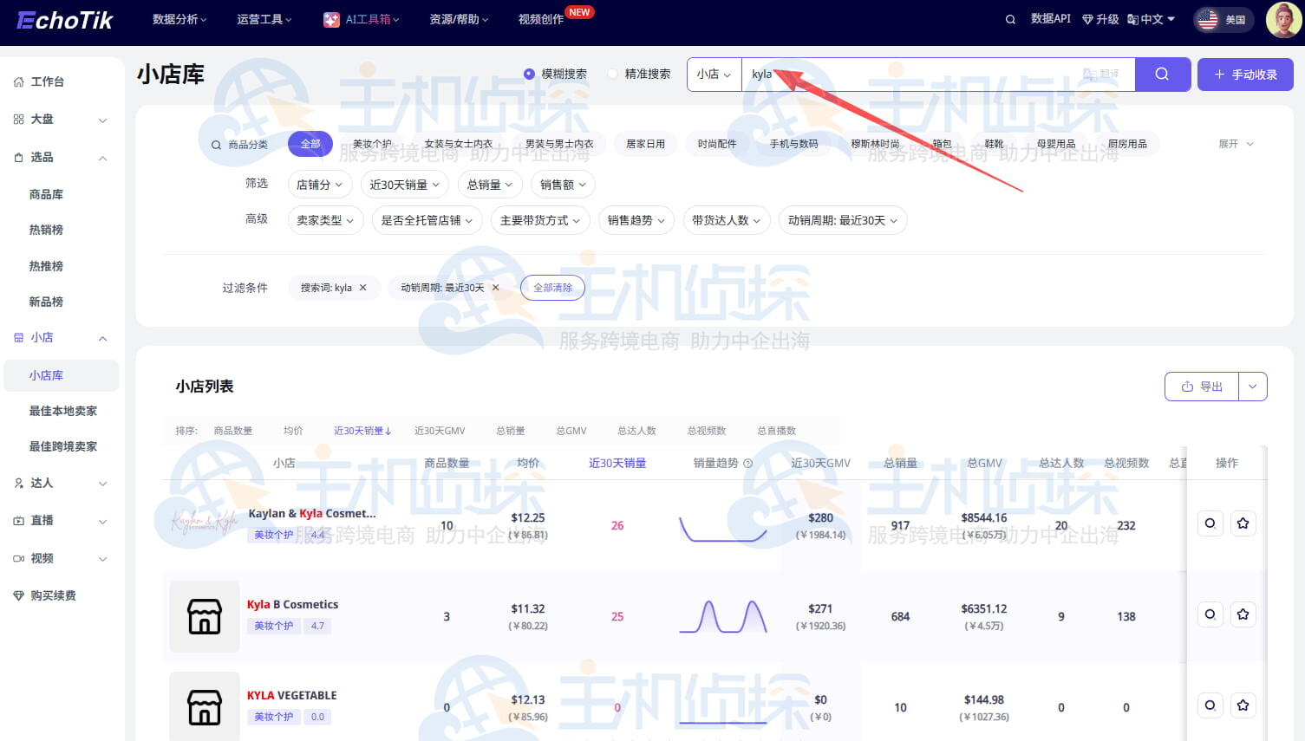1305x741 pixels.
Task: Sort by 近30天销量 column header
Action: [x=362, y=429]
